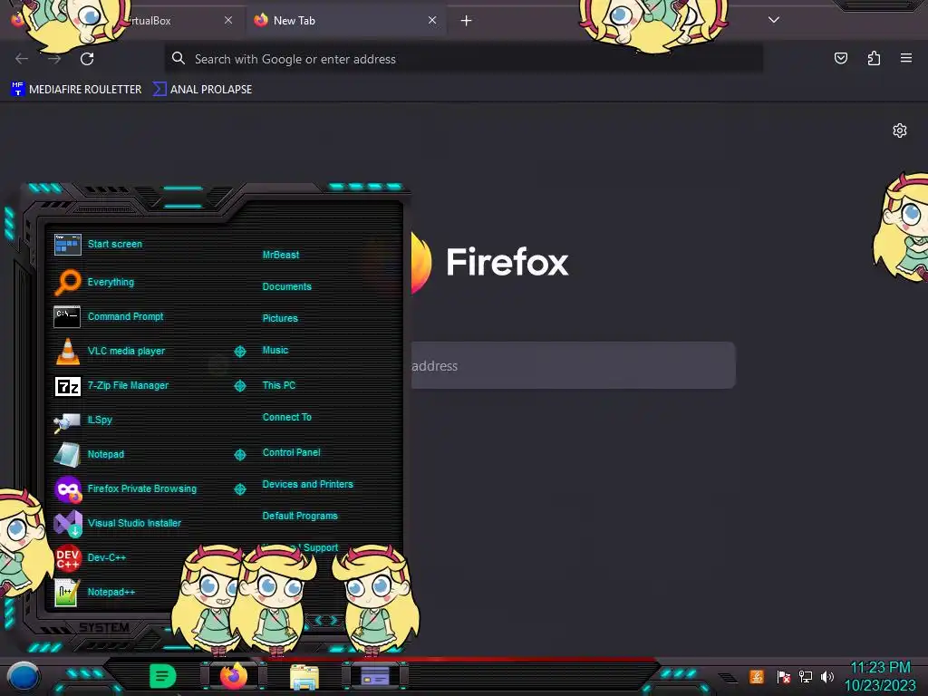Click the Firefox homepage search box
The width and height of the screenshot is (928, 696).
pyautogui.click(x=573, y=365)
